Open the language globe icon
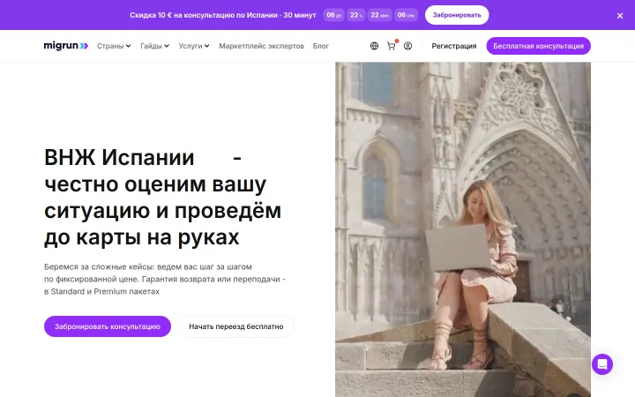The width and height of the screenshot is (635, 397). pos(374,46)
